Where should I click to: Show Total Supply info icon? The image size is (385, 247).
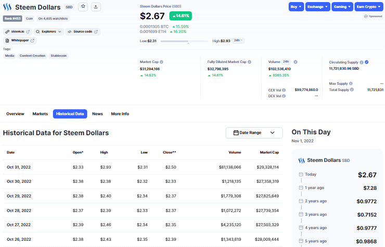point(352,89)
